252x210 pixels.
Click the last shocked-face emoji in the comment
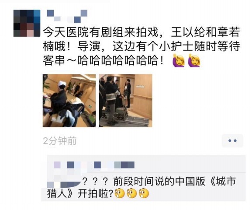click(144, 193)
